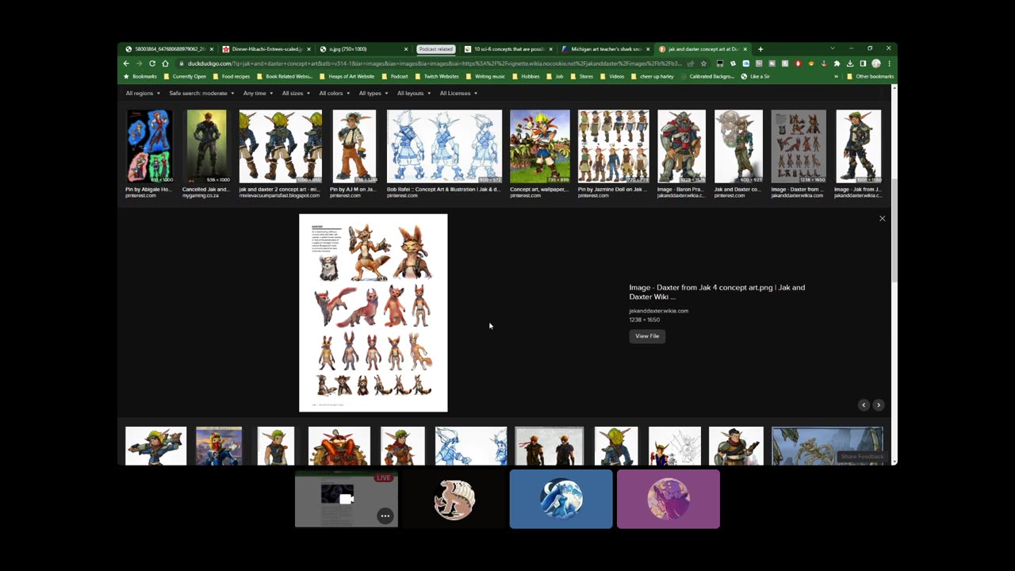Open Other bookmarks folder
Viewport: 1015px width, 571px height.
(x=870, y=77)
